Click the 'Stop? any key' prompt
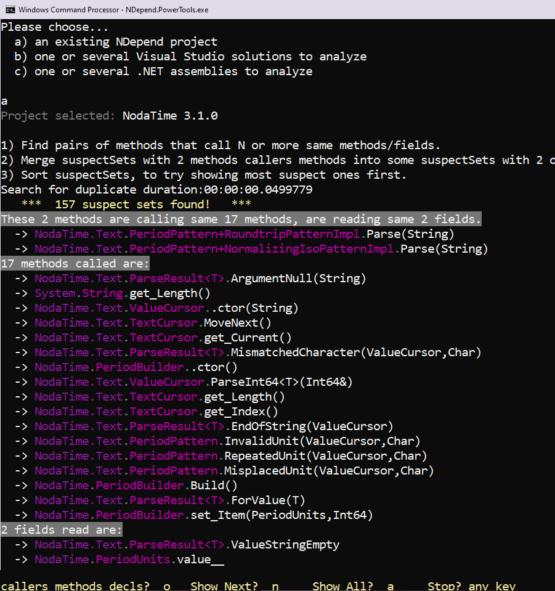 [471, 586]
